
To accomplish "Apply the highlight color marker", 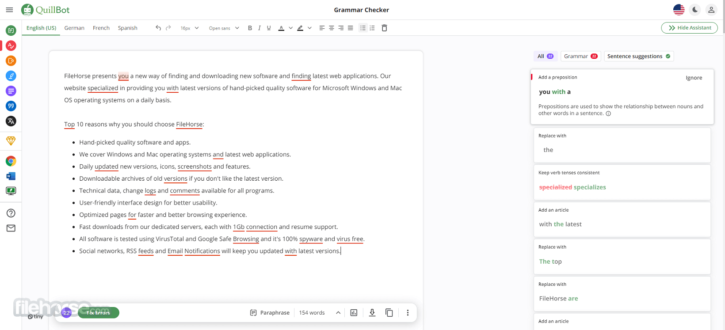I will pyautogui.click(x=300, y=28).
